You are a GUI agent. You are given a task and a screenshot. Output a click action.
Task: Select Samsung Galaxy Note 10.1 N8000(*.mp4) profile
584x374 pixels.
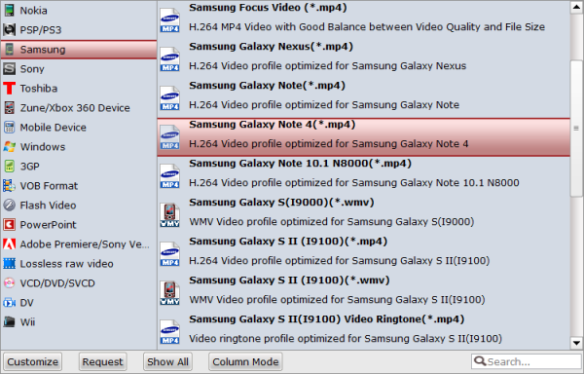363,176
